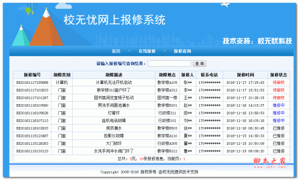Click reporter name 董**

click(188, 143)
